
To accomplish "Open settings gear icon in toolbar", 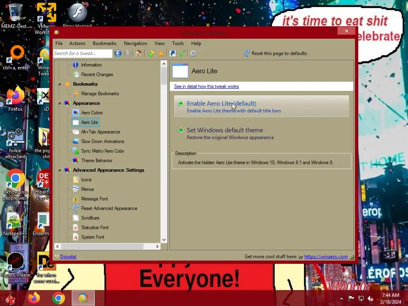I will pyautogui.click(x=193, y=53).
